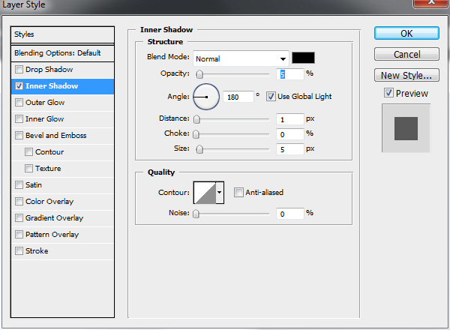Close the Layer Style dialog
The width and height of the screenshot is (450, 330).
click(x=430, y=2)
